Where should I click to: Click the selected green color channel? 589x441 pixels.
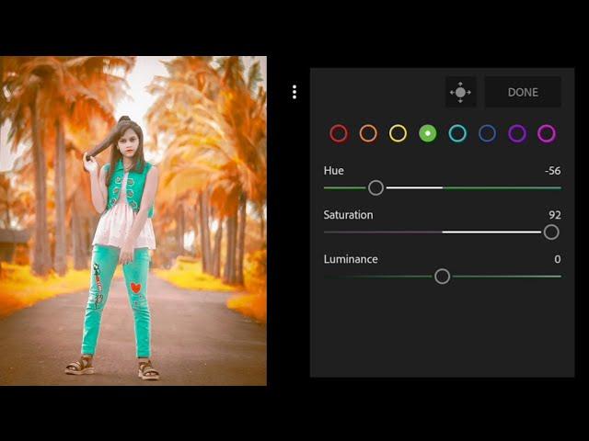427,133
